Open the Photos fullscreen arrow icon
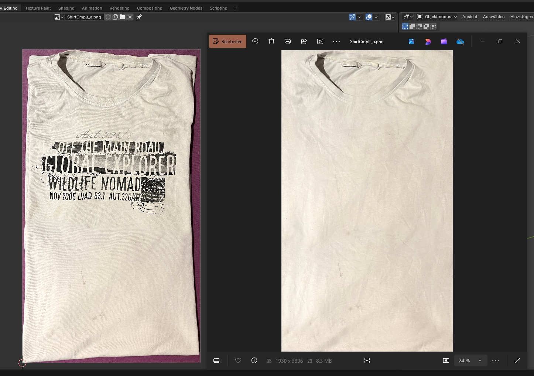 tap(517, 360)
